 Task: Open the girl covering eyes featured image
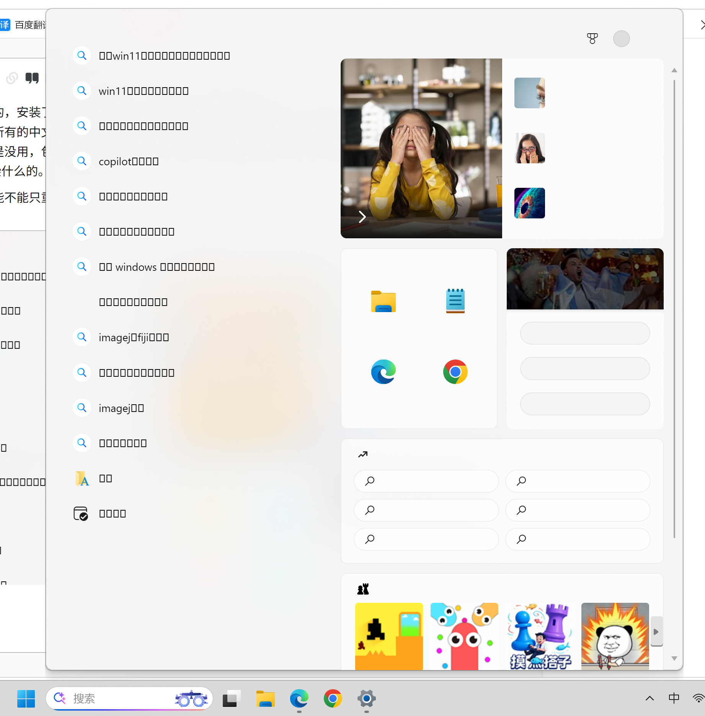coord(421,148)
